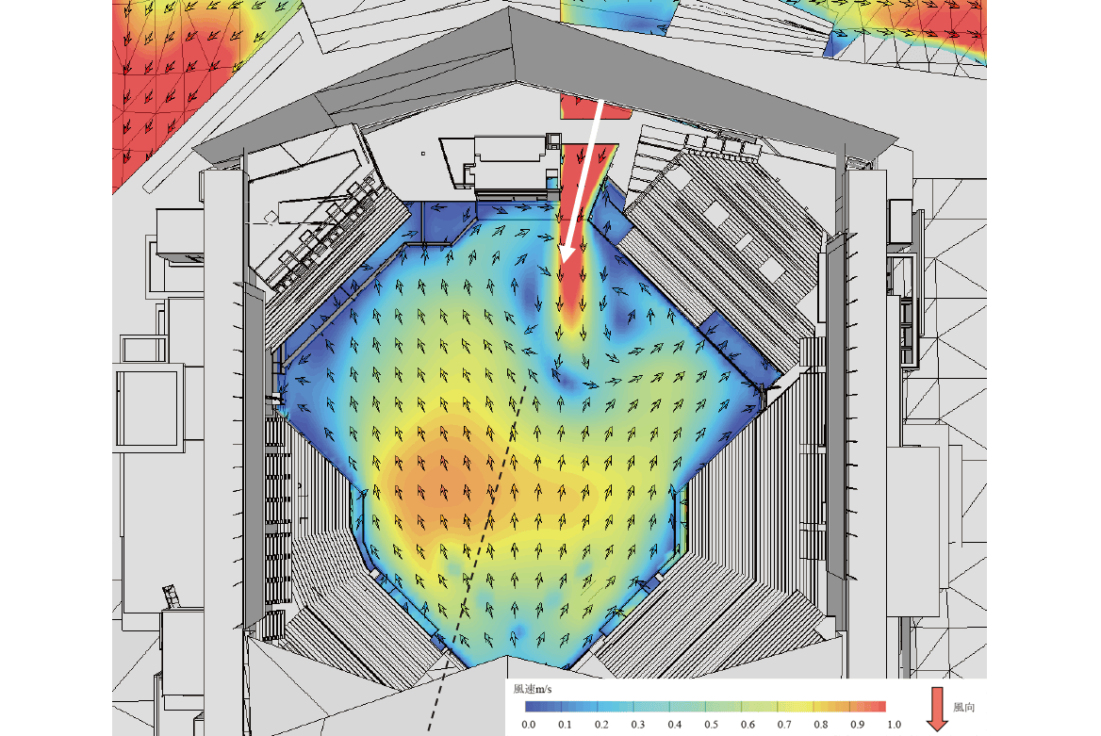Select the 0.4 legend value

(x=674, y=725)
